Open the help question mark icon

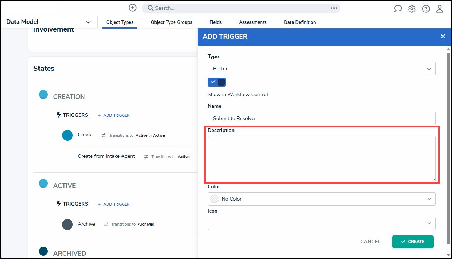426,9
